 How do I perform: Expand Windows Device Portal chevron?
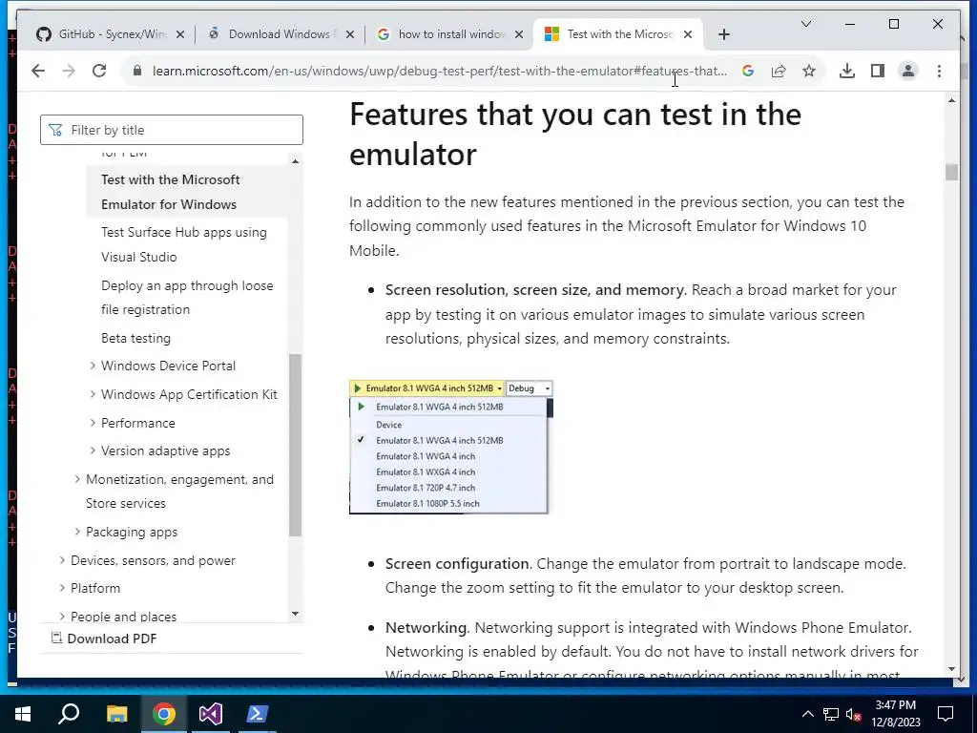click(93, 366)
